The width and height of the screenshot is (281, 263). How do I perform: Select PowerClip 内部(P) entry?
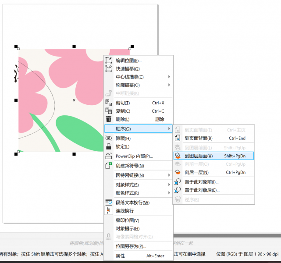(139, 156)
